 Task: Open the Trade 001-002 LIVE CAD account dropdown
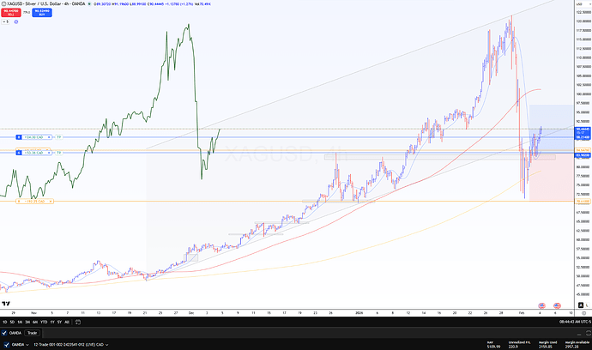(x=71, y=345)
